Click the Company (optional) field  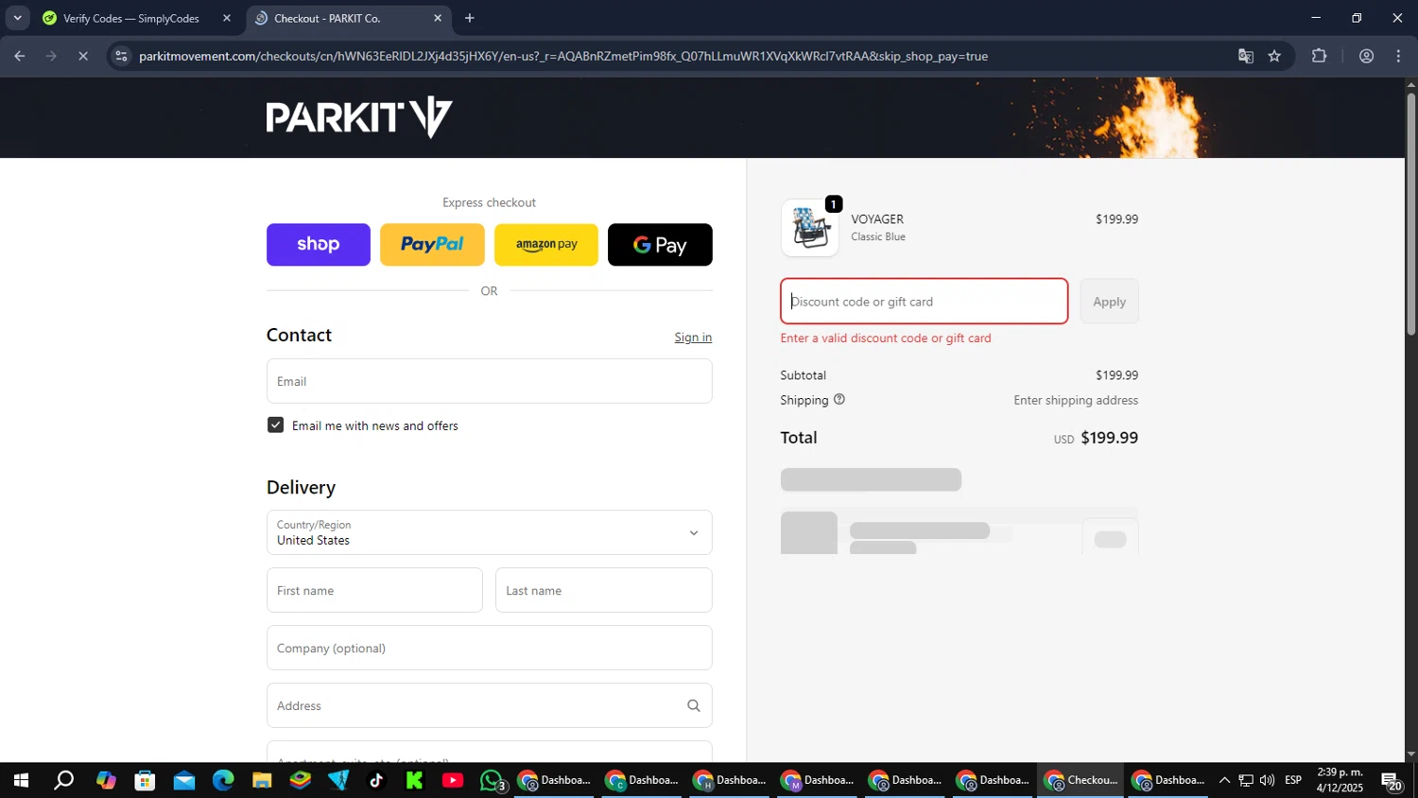click(490, 648)
